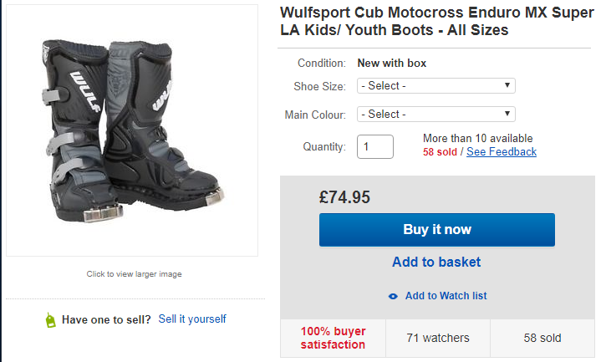Image resolution: width=601 pixels, height=362 pixels.
Task: Click Add to basket
Action: point(436,262)
